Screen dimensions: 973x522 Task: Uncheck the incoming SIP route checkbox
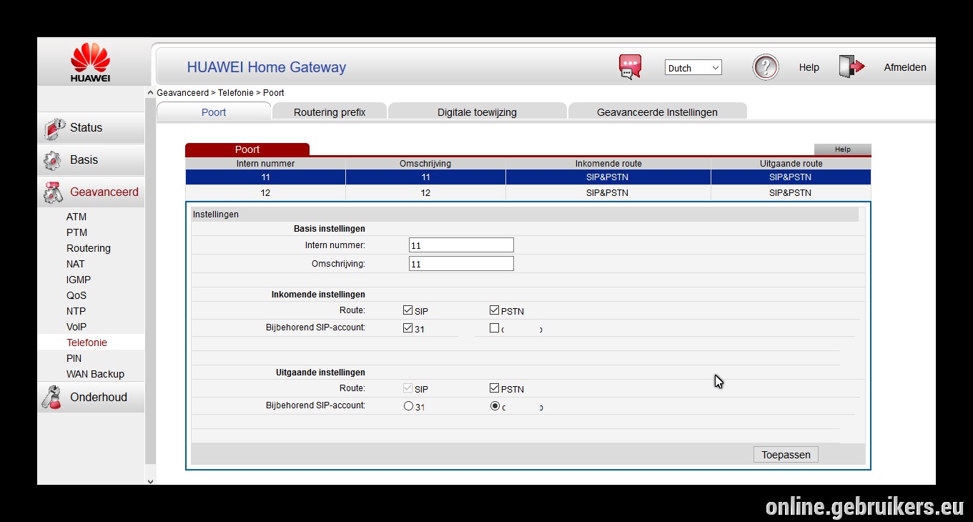click(x=408, y=310)
